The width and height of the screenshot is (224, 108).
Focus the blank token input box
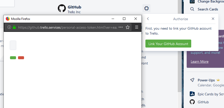coord(13,45)
